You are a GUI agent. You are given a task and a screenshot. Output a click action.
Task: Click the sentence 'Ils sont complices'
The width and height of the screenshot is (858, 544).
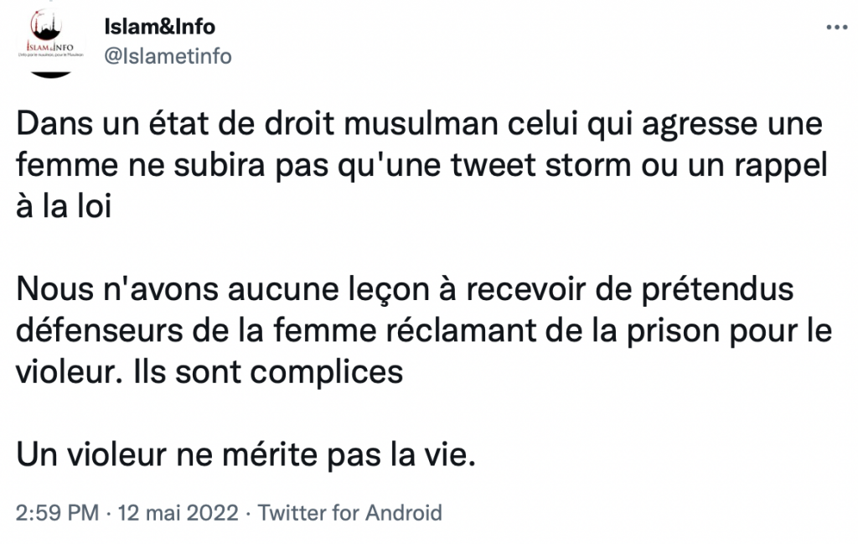268,373
